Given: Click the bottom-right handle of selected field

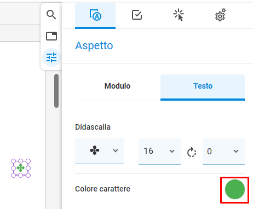Looking at the screenshot, I should [x=28, y=175].
